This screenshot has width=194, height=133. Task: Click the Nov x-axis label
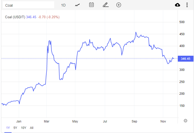[x=163, y=121]
